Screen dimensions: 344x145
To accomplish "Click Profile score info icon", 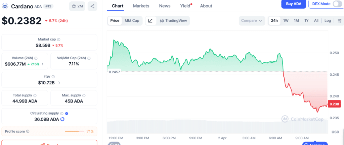I will [x=28, y=131].
